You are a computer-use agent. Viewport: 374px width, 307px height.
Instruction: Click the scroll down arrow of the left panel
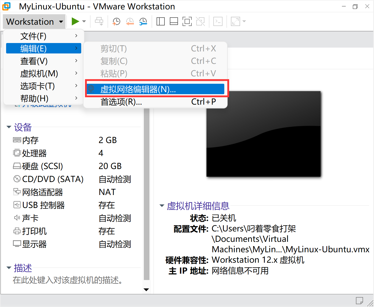click(146, 289)
